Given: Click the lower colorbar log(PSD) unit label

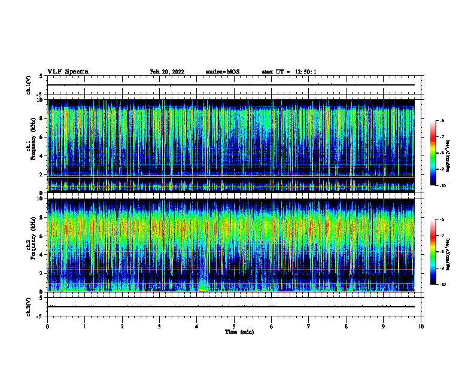Looking at the screenshot, I should coord(448,254).
